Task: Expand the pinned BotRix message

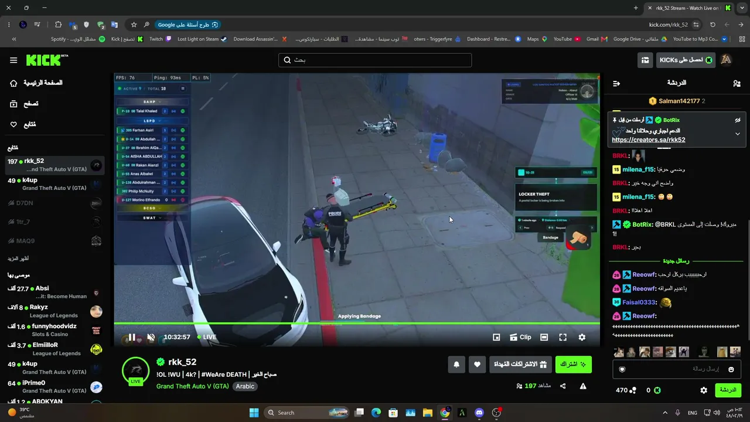Action: click(x=738, y=134)
